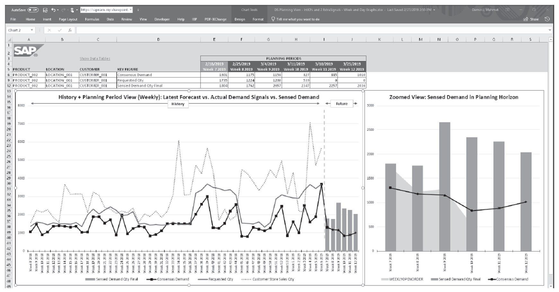Open the Name Box dropdown showing Chart 2
Image resolution: width=559 pixels, height=292 pixels.
[x=32, y=30]
